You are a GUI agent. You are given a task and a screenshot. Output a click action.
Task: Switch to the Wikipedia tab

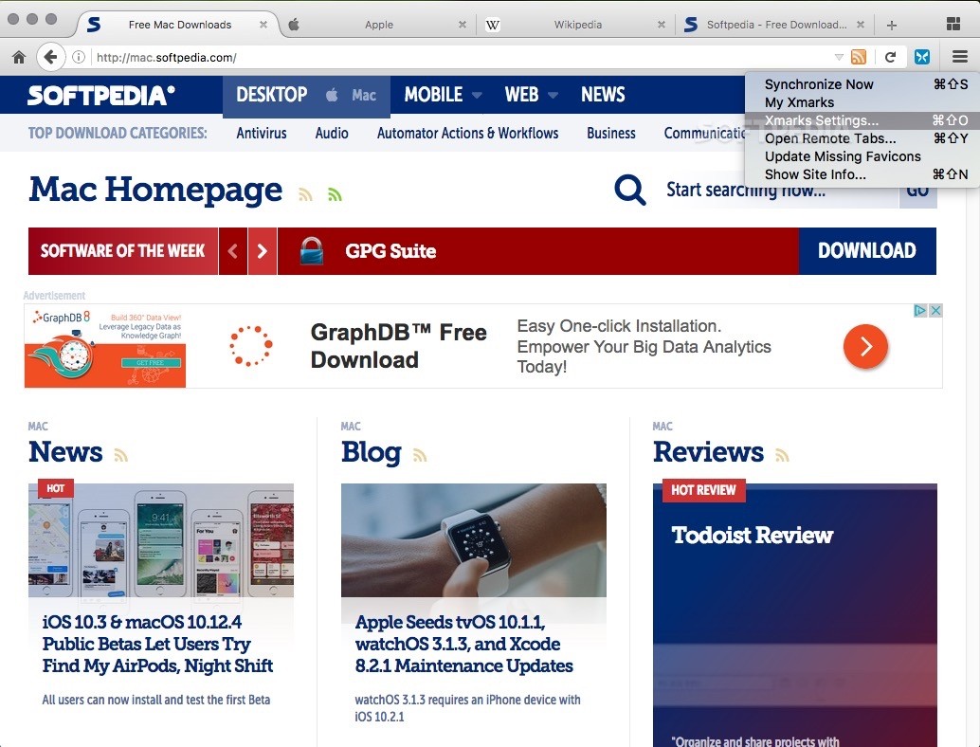577,25
